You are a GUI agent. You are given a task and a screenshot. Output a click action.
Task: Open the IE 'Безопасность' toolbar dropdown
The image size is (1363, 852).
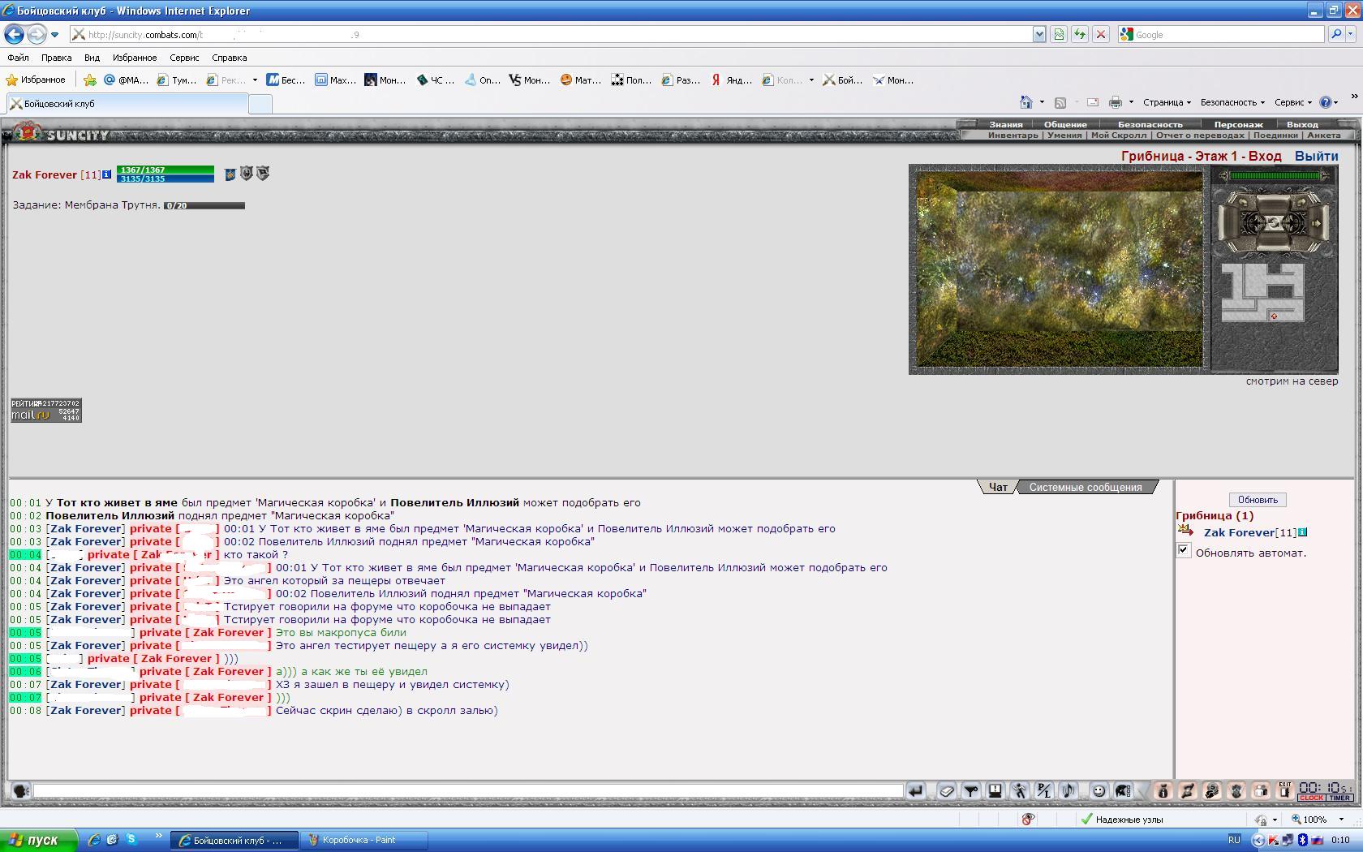(x=1232, y=102)
